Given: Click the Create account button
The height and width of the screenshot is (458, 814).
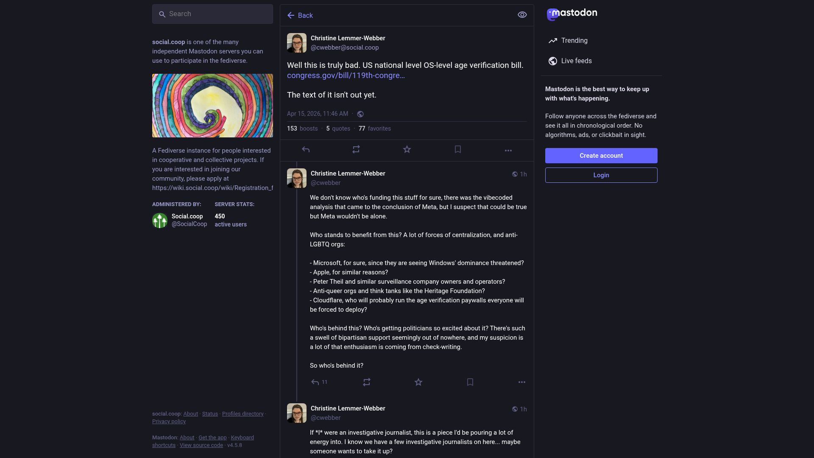Looking at the screenshot, I should pos(601,156).
